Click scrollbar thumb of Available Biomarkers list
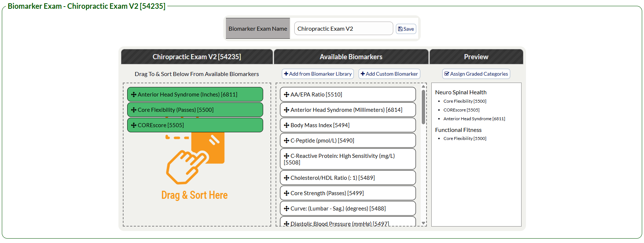This screenshot has width=644, height=243. 423,107
